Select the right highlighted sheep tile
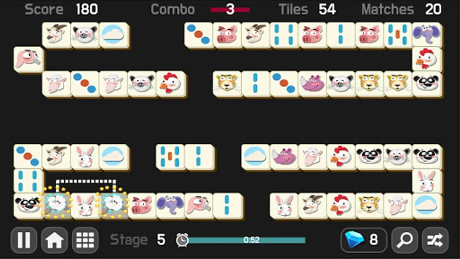The image size is (460, 259). pyautogui.click(x=113, y=205)
